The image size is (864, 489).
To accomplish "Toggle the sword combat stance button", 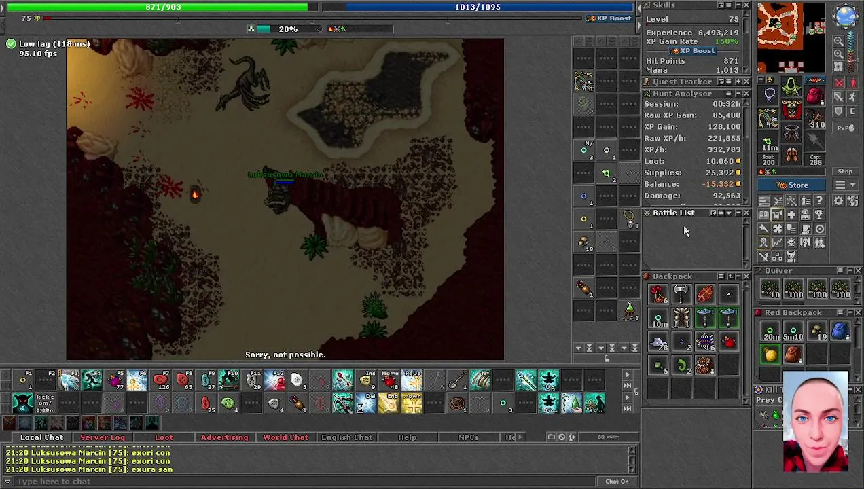I will (839, 96).
